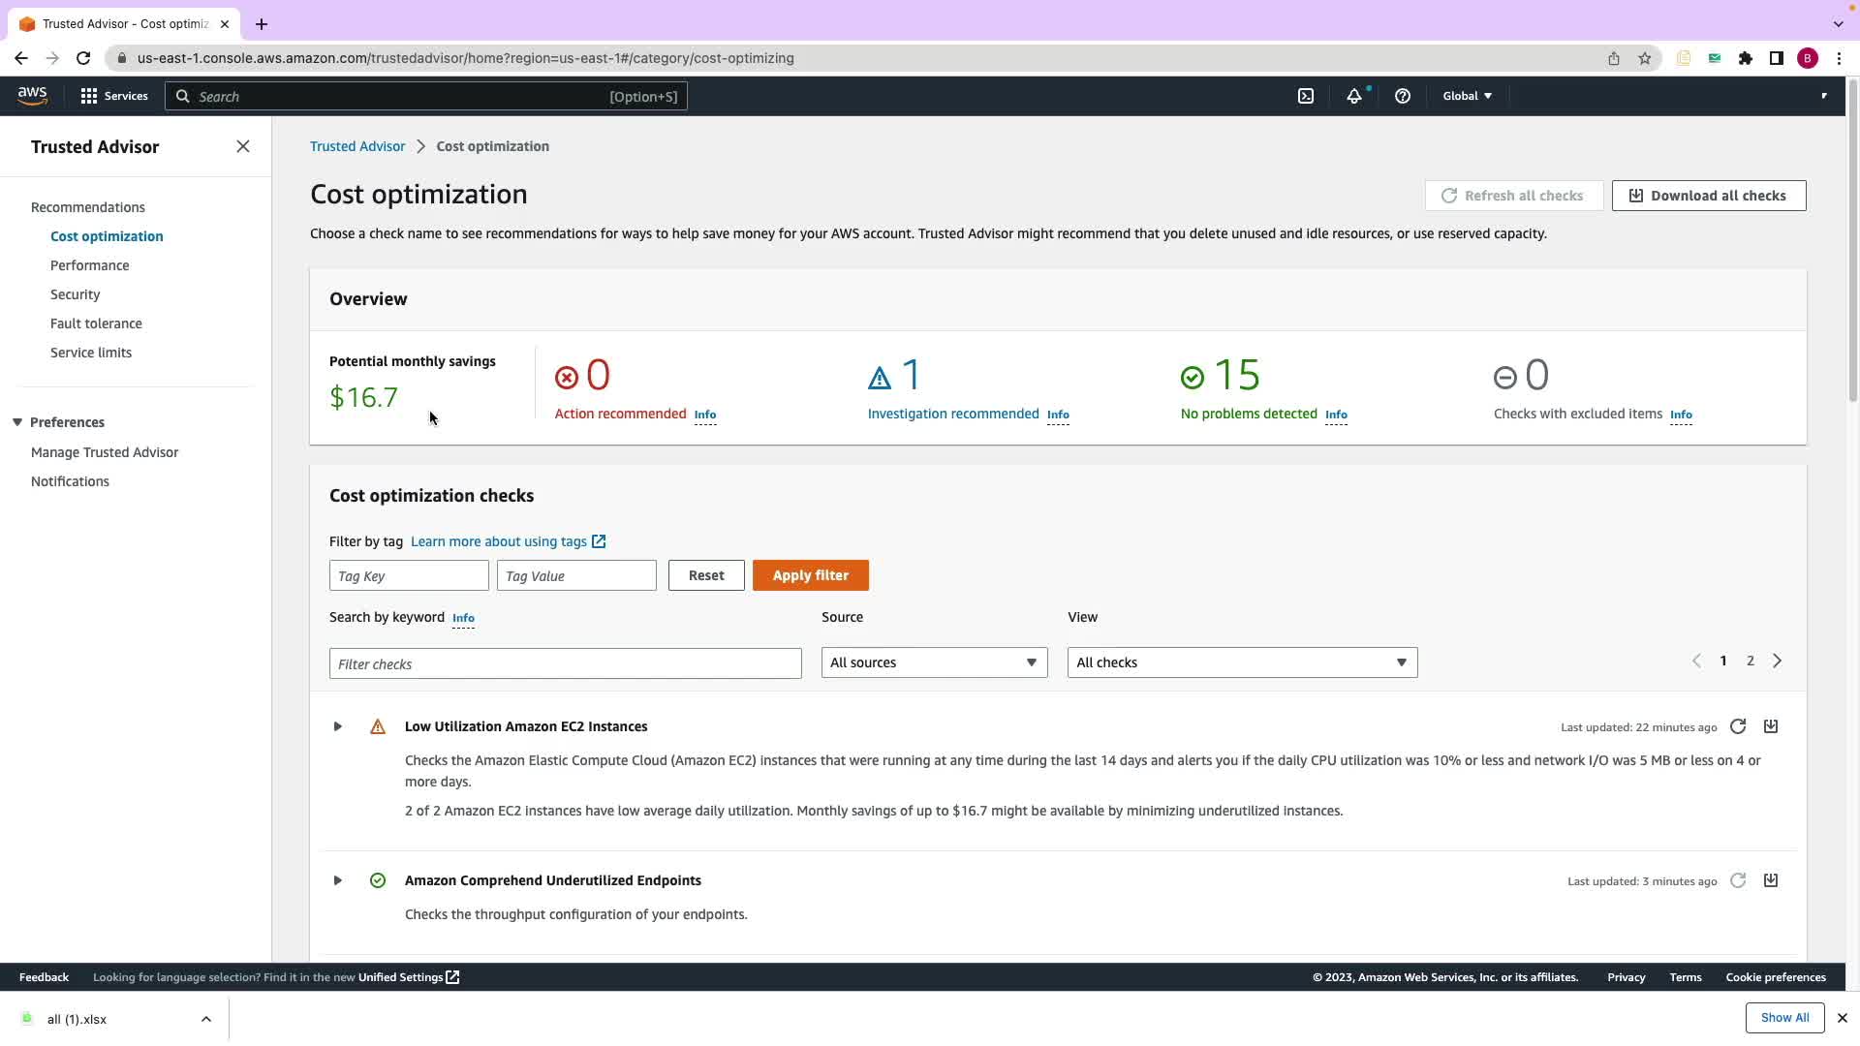Open the Global region selector
Screen dimensions: 1860x1046
click(1467, 96)
